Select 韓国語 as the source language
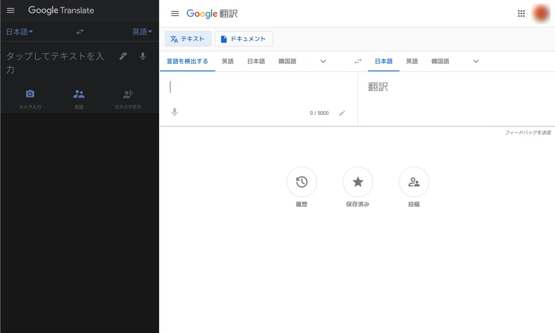The height and width of the screenshot is (333, 555). coord(287,61)
